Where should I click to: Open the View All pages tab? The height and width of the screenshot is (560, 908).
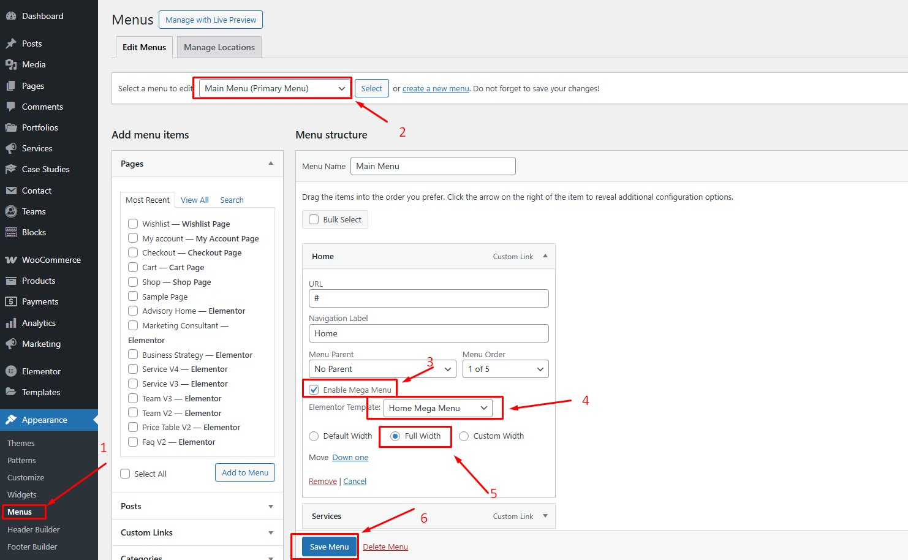click(x=194, y=200)
